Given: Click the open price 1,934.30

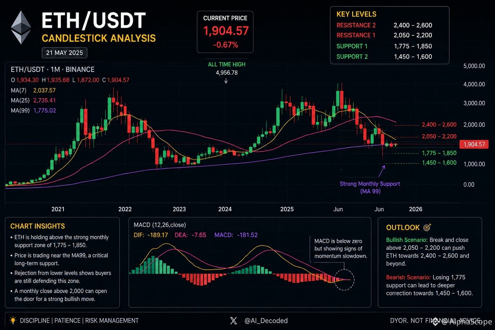Looking at the screenshot, I should tap(27, 80).
